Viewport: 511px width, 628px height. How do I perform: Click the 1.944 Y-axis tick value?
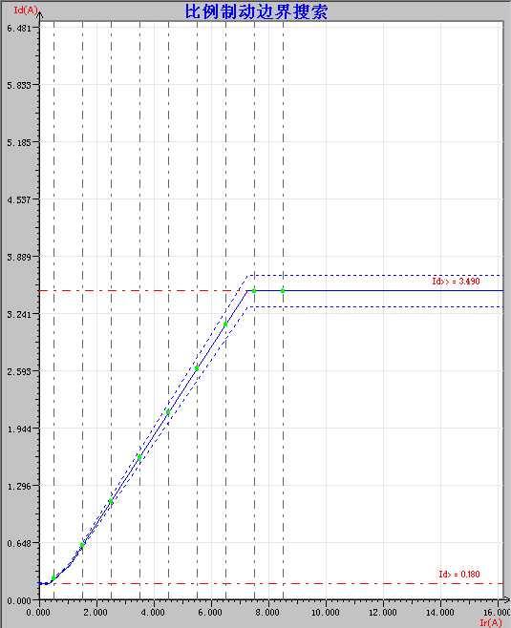pyautogui.click(x=18, y=429)
